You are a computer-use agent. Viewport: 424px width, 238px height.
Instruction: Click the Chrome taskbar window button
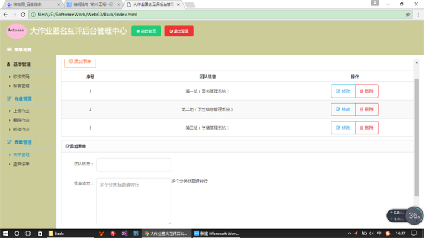pos(166,233)
